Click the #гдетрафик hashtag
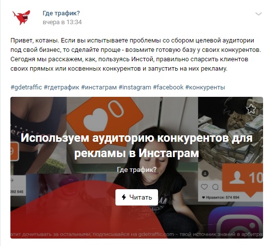Screen dimensions: 268x246 [61, 87]
